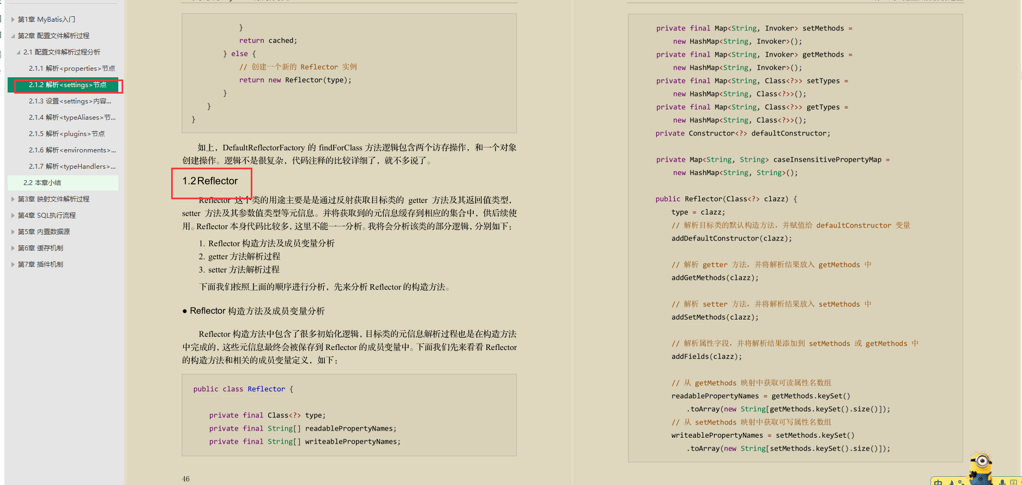Jump to 2.1.3 设置<settings>内容 bookmark

(70, 101)
